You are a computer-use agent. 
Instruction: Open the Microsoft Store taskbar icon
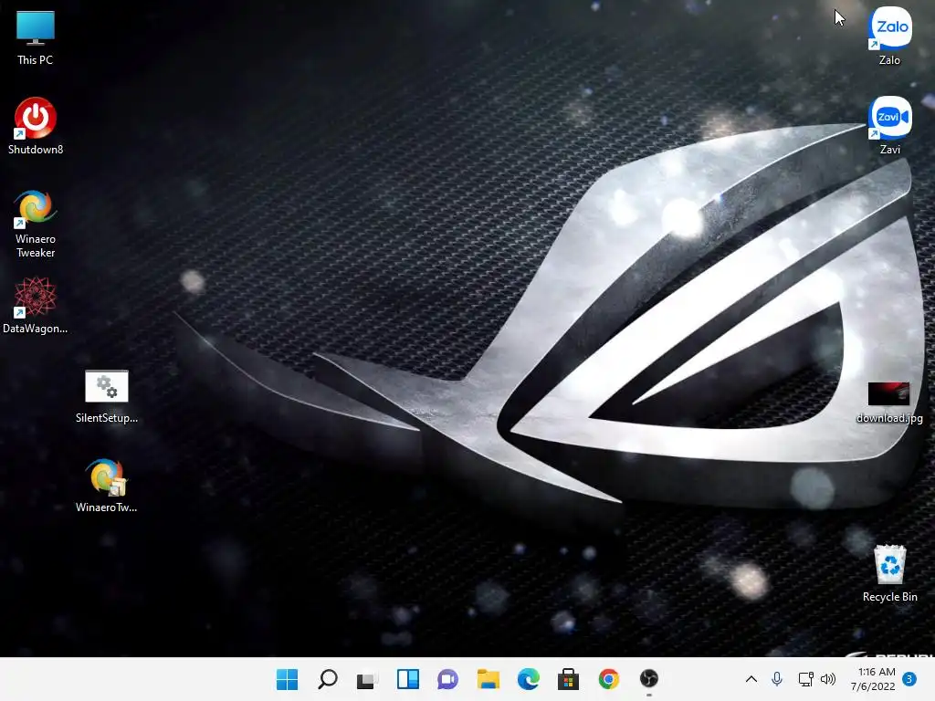tap(568, 679)
